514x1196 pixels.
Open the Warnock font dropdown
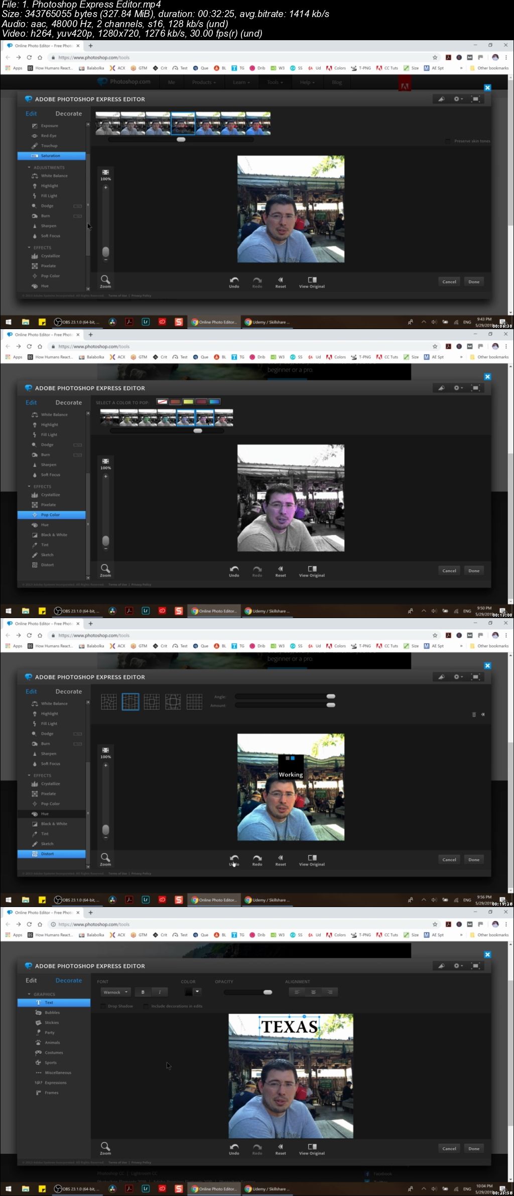click(116, 992)
